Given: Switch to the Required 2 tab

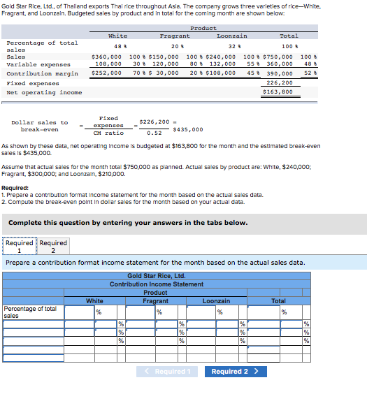Looking at the screenshot, I should (53, 246).
